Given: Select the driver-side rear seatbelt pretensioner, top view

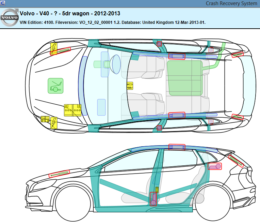Looking at the screenshot, I should pos(211,50).
